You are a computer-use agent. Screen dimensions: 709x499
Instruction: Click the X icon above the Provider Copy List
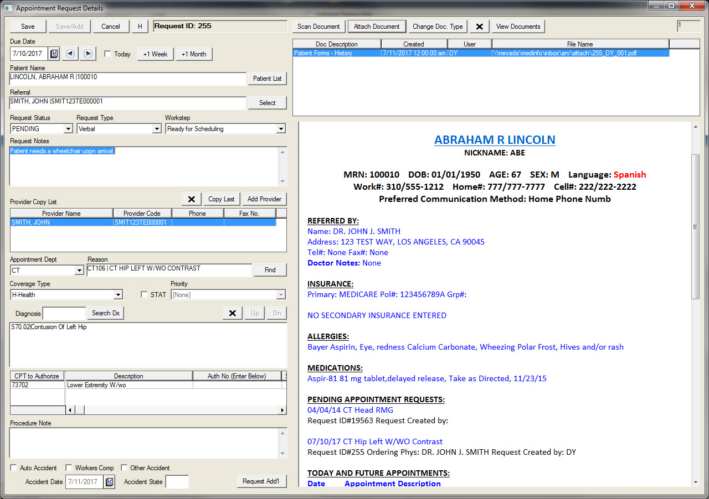click(191, 199)
